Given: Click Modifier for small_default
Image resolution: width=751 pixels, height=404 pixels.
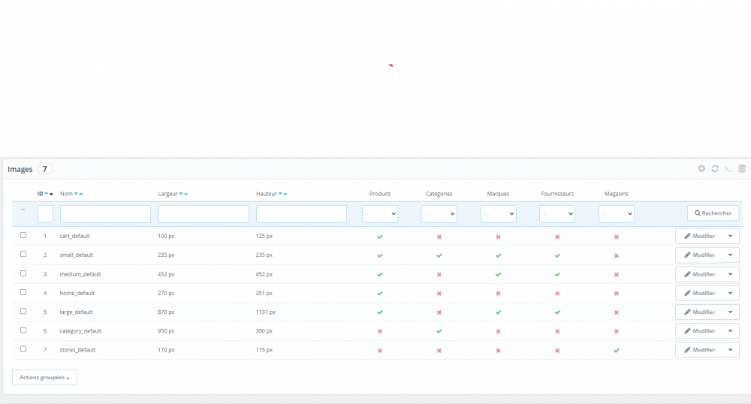Looking at the screenshot, I should point(699,255).
